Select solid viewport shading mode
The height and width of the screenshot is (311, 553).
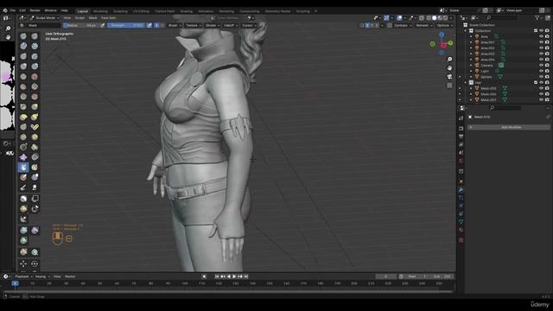point(434,17)
